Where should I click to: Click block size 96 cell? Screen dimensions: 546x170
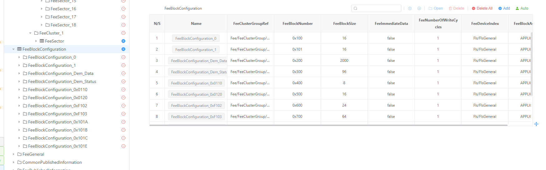[344, 72]
